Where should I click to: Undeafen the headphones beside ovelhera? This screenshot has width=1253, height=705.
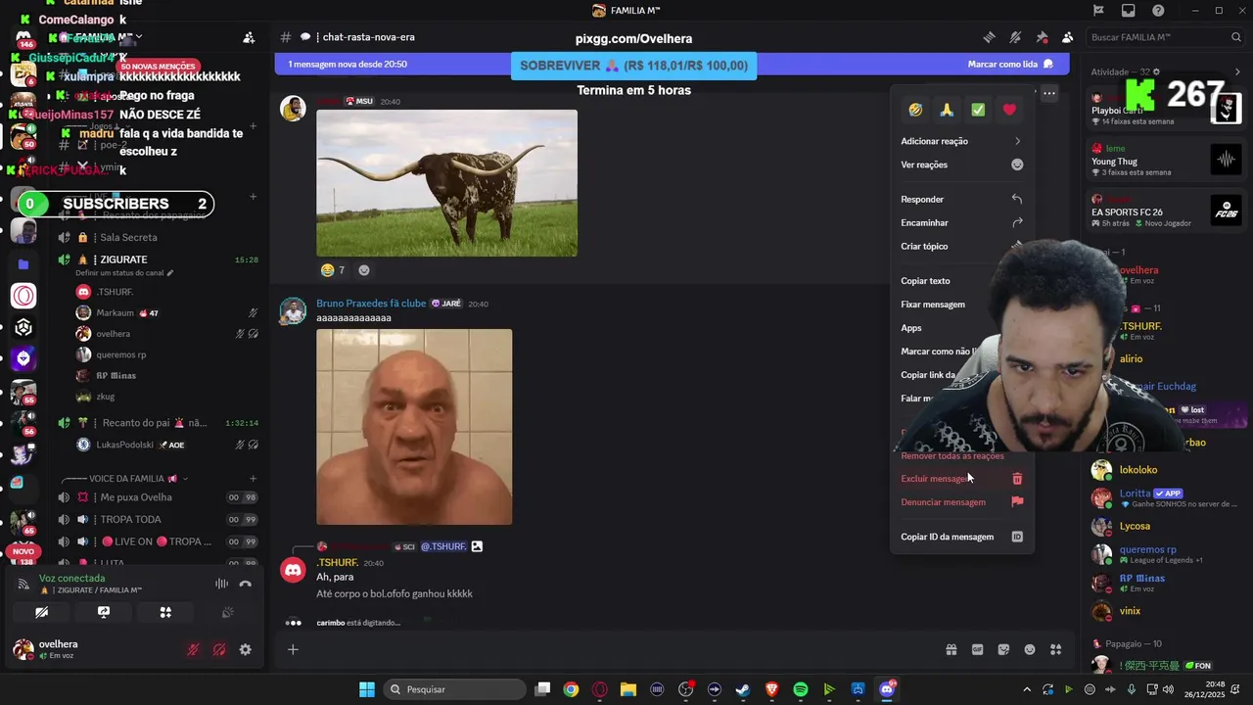tap(219, 649)
